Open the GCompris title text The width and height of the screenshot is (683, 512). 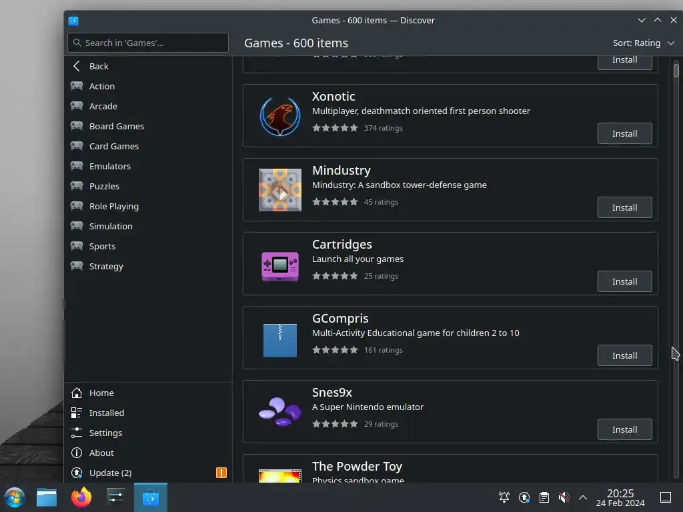click(340, 318)
